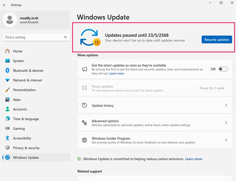Open Learn more link about latest updates
Screen dimensions: 236x181
coord(117,73)
